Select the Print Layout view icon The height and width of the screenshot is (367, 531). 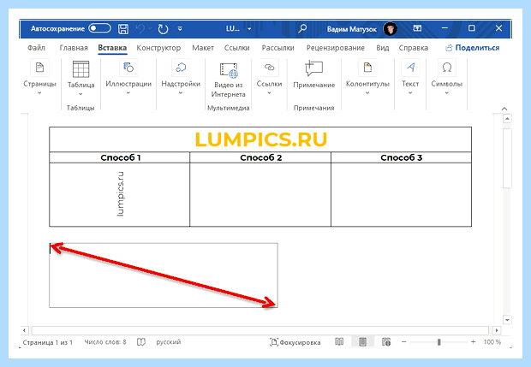[362, 342]
